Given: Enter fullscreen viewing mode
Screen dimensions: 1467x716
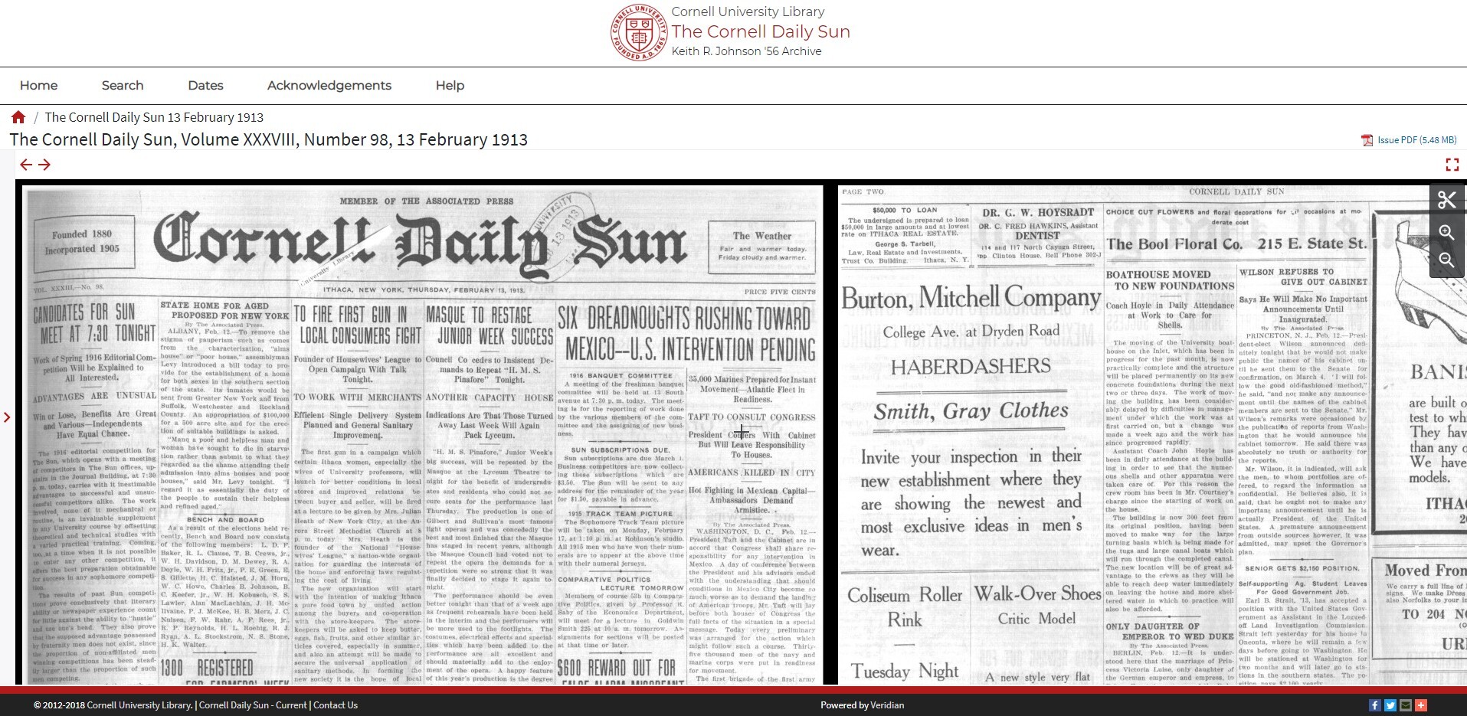Looking at the screenshot, I should click(x=1453, y=163).
